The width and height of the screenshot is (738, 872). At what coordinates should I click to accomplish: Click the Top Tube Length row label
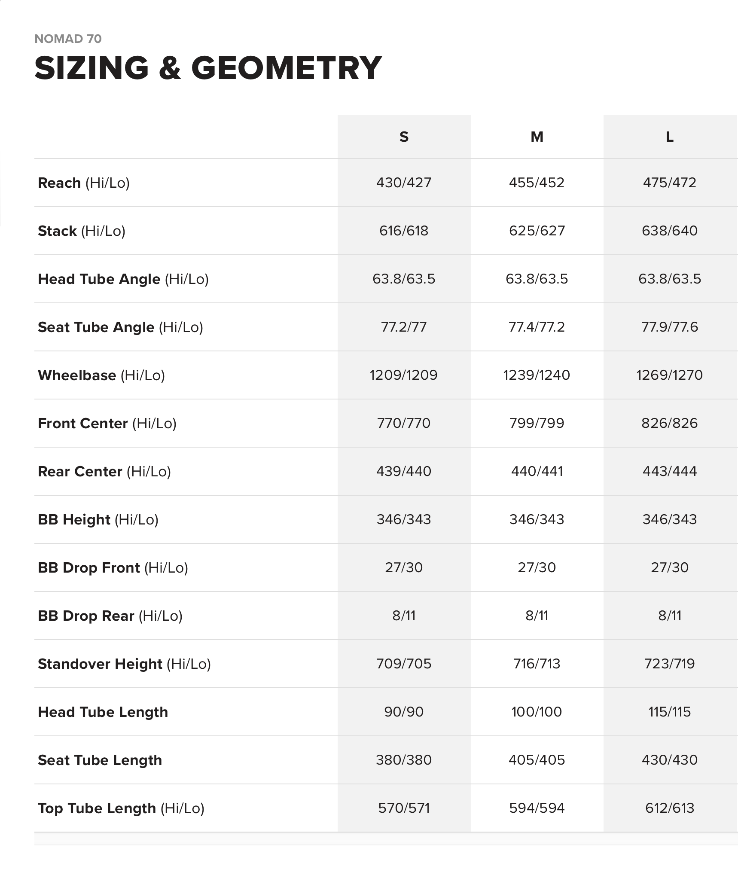[x=121, y=808]
